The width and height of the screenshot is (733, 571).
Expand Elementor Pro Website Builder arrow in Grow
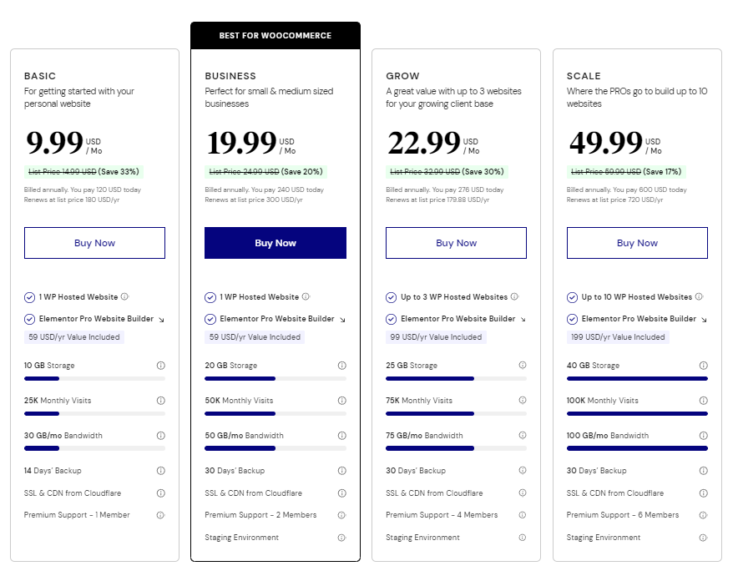click(523, 320)
